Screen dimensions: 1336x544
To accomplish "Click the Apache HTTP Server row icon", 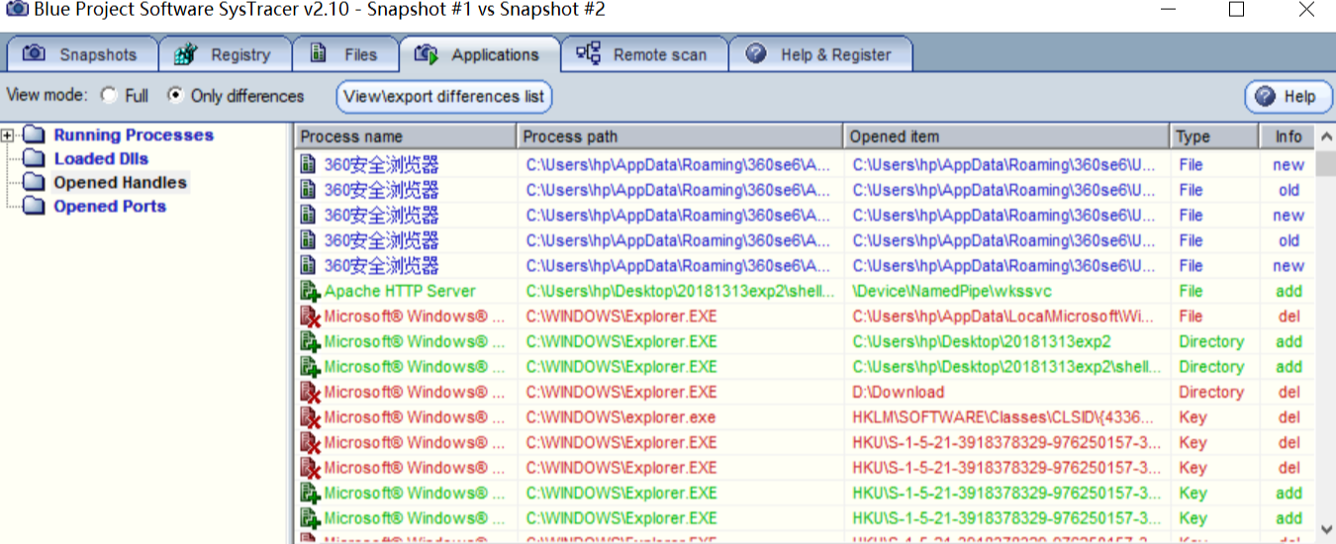I will point(310,291).
